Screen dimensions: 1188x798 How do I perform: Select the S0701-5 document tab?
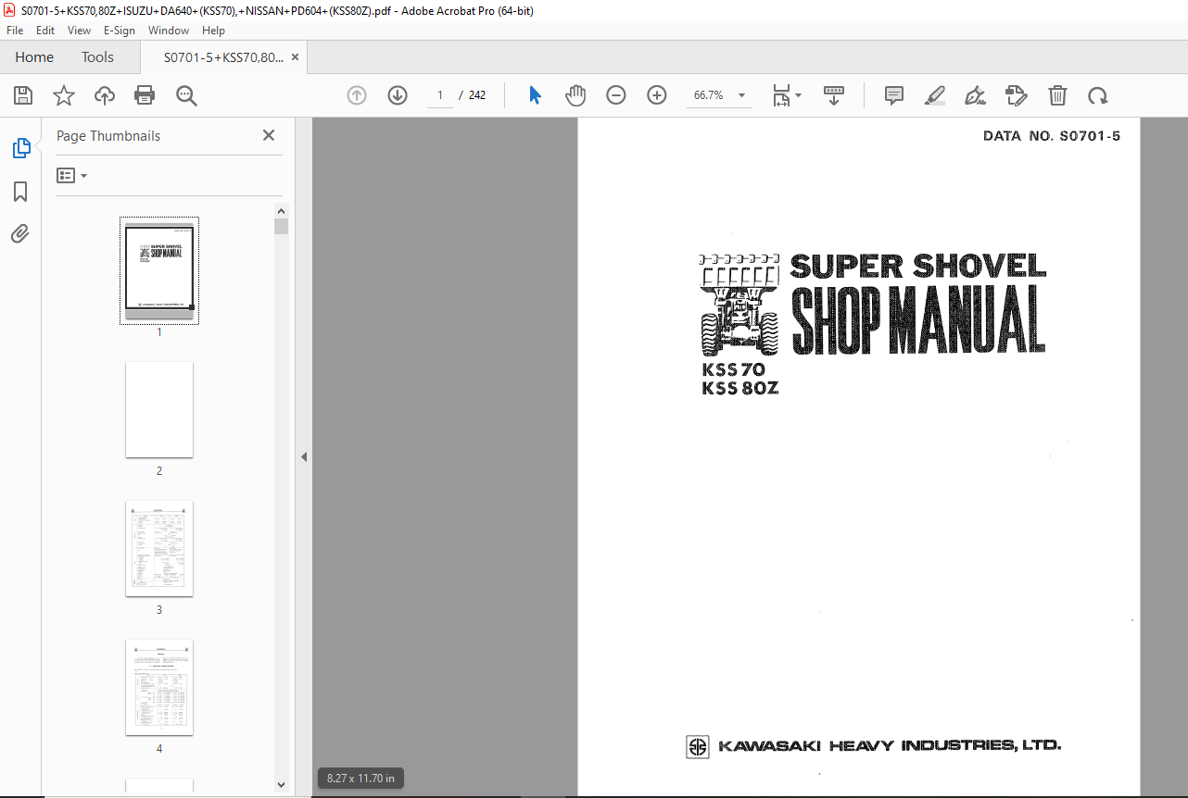224,57
